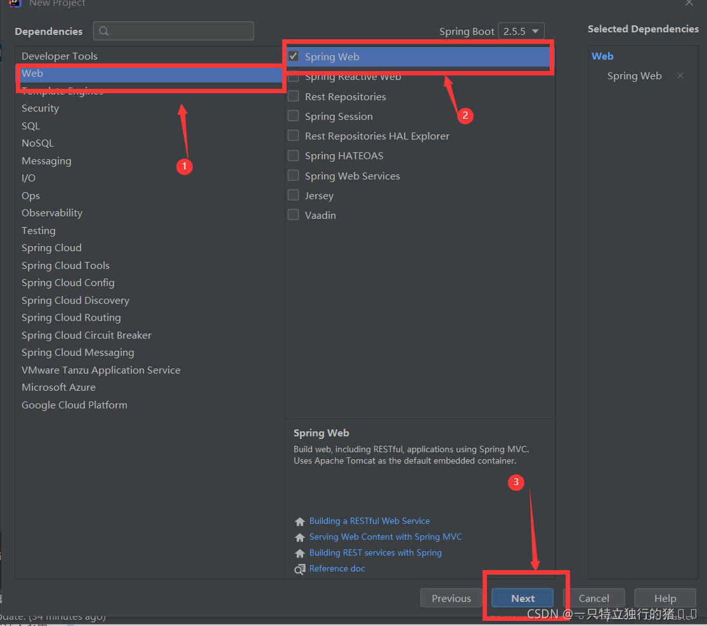Close the New Project dialog
This screenshot has width=707, height=626.
click(x=689, y=3)
